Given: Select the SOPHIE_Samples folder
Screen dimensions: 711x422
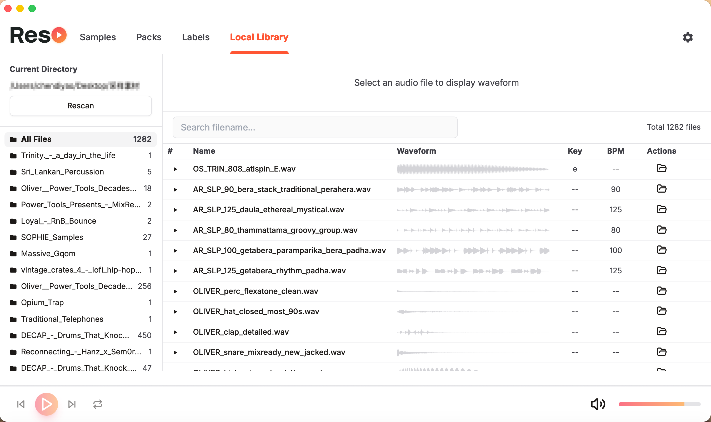Looking at the screenshot, I should [52, 237].
